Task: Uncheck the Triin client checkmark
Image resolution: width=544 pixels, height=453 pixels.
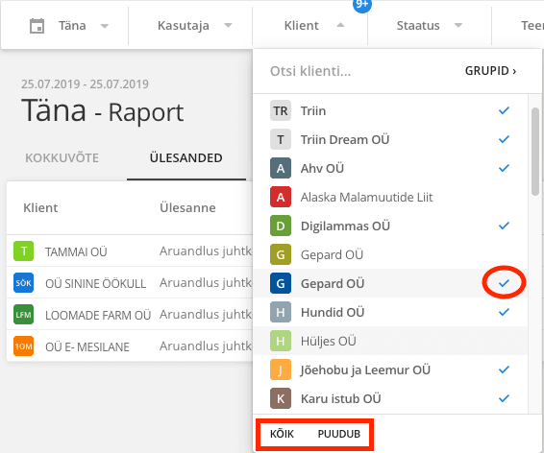Action: tap(504, 110)
